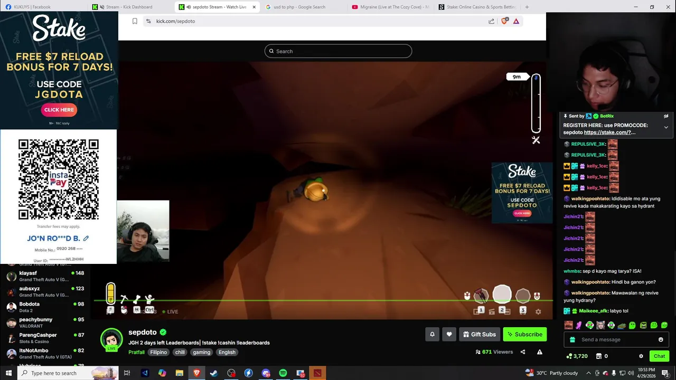Open the stake.com link in the pinned message

tap(609, 132)
